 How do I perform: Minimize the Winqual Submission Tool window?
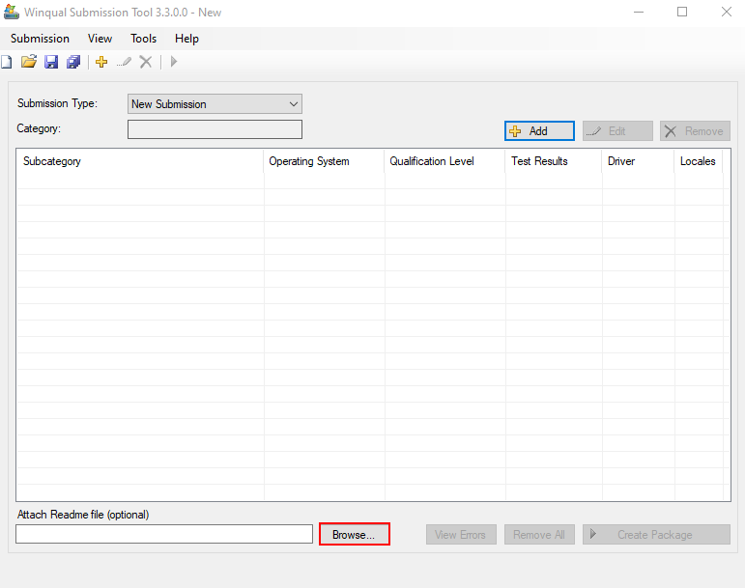(639, 12)
